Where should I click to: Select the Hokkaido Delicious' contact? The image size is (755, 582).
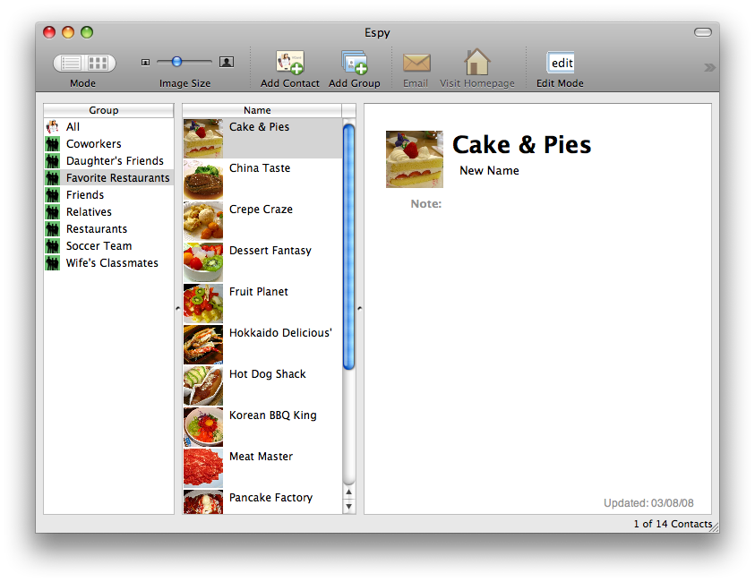click(262, 345)
